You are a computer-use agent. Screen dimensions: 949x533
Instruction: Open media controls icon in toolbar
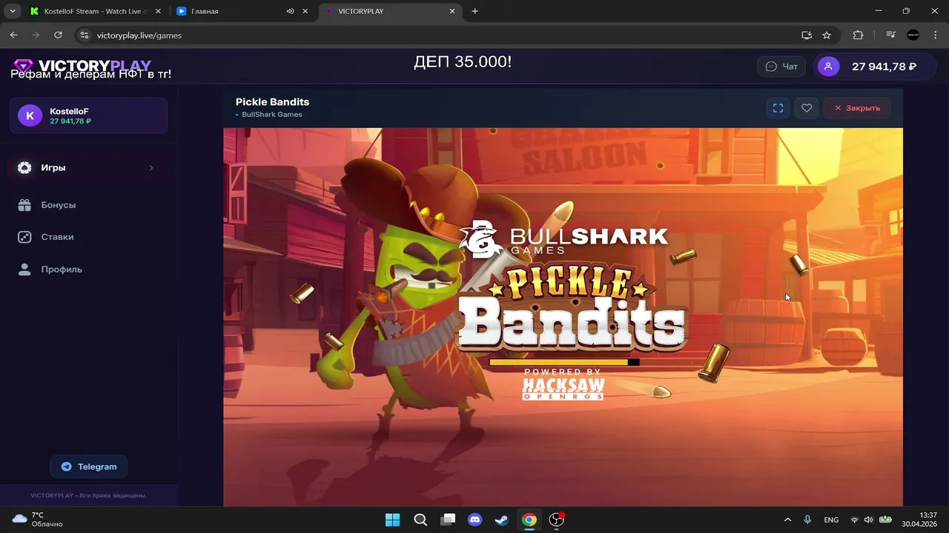click(891, 35)
